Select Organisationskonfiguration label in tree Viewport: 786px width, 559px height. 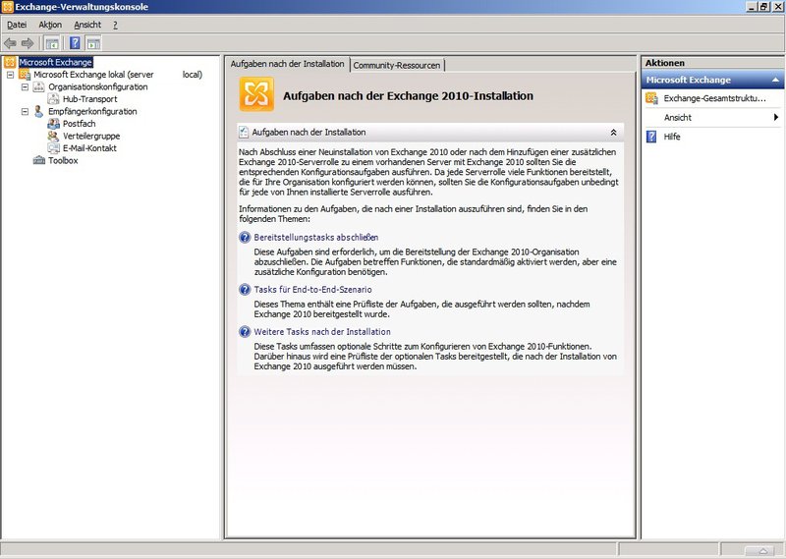(97, 86)
